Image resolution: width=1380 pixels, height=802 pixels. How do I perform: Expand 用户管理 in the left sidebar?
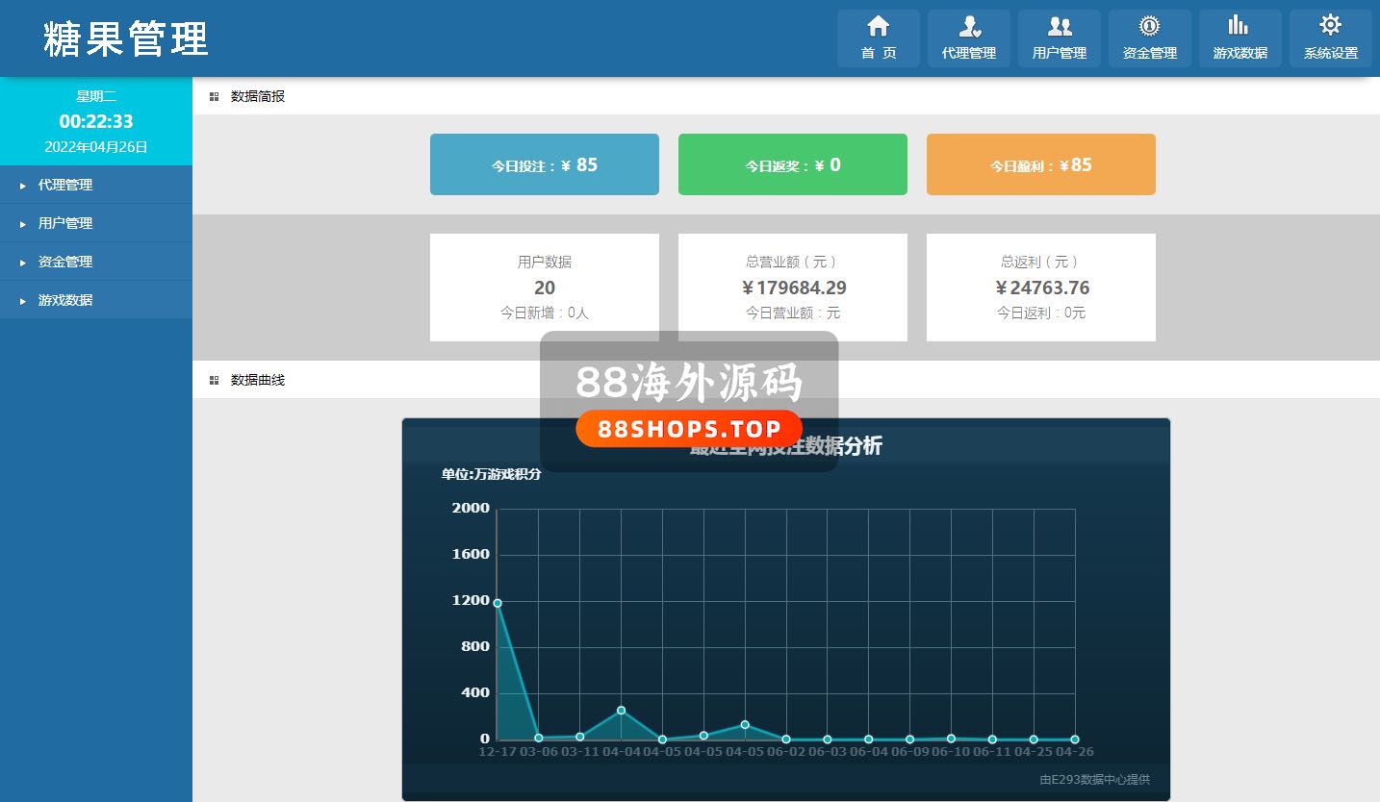tap(65, 223)
